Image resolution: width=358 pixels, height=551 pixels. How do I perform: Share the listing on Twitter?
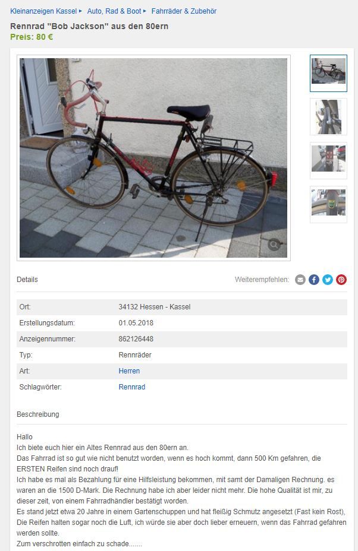(x=328, y=280)
